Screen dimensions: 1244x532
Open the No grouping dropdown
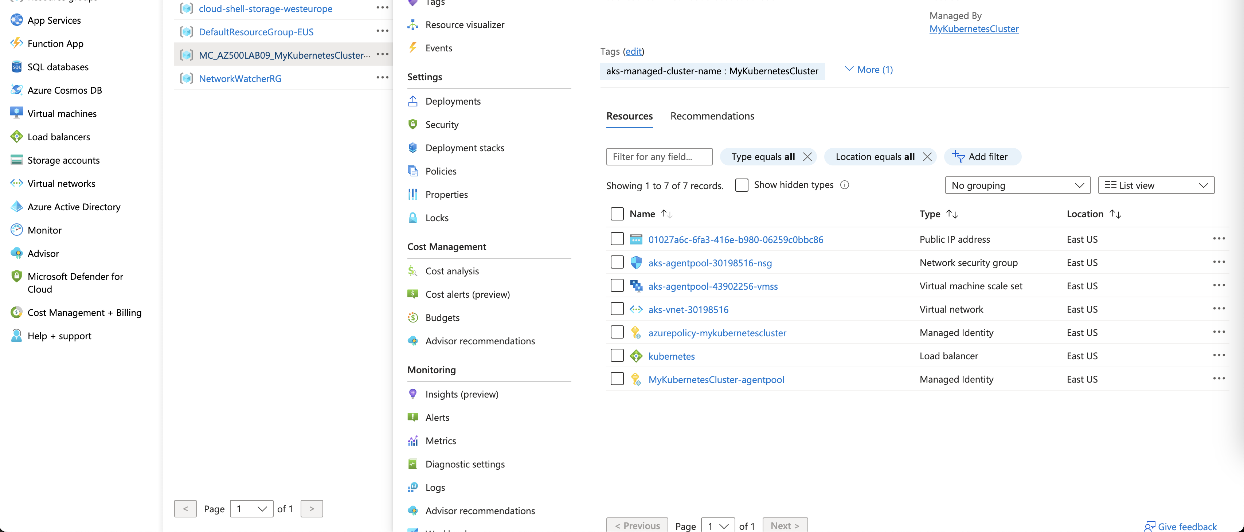(1017, 185)
